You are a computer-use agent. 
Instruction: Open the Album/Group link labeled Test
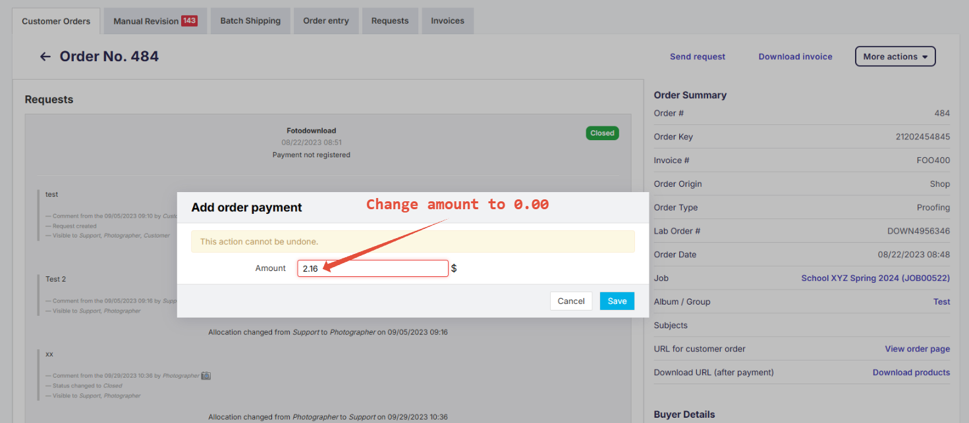[941, 301]
